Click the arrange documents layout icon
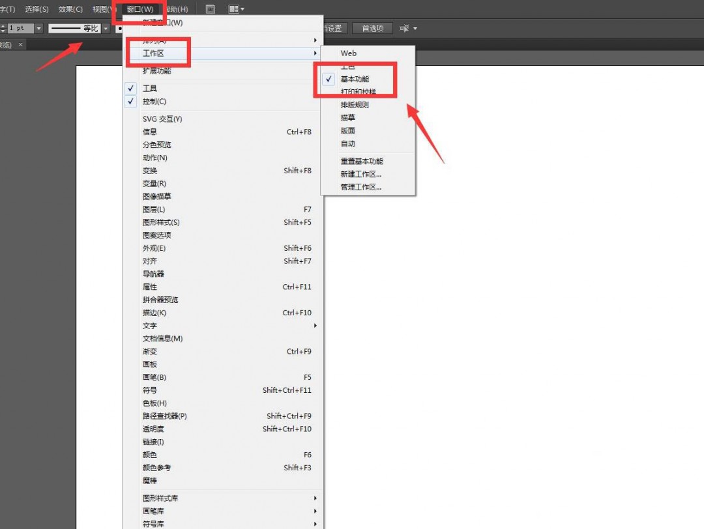 233,8
